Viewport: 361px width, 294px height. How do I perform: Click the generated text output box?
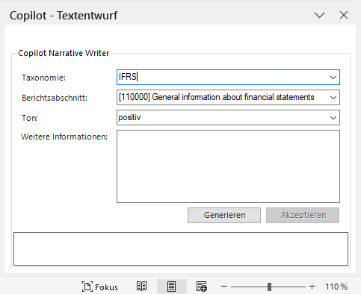coord(181,248)
